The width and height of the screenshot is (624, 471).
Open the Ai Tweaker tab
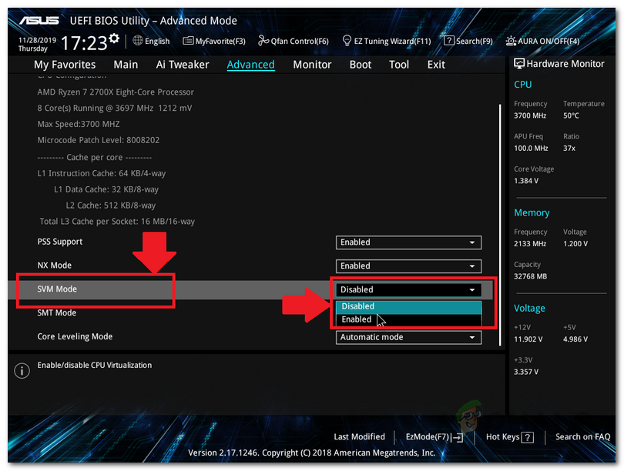(x=183, y=65)
